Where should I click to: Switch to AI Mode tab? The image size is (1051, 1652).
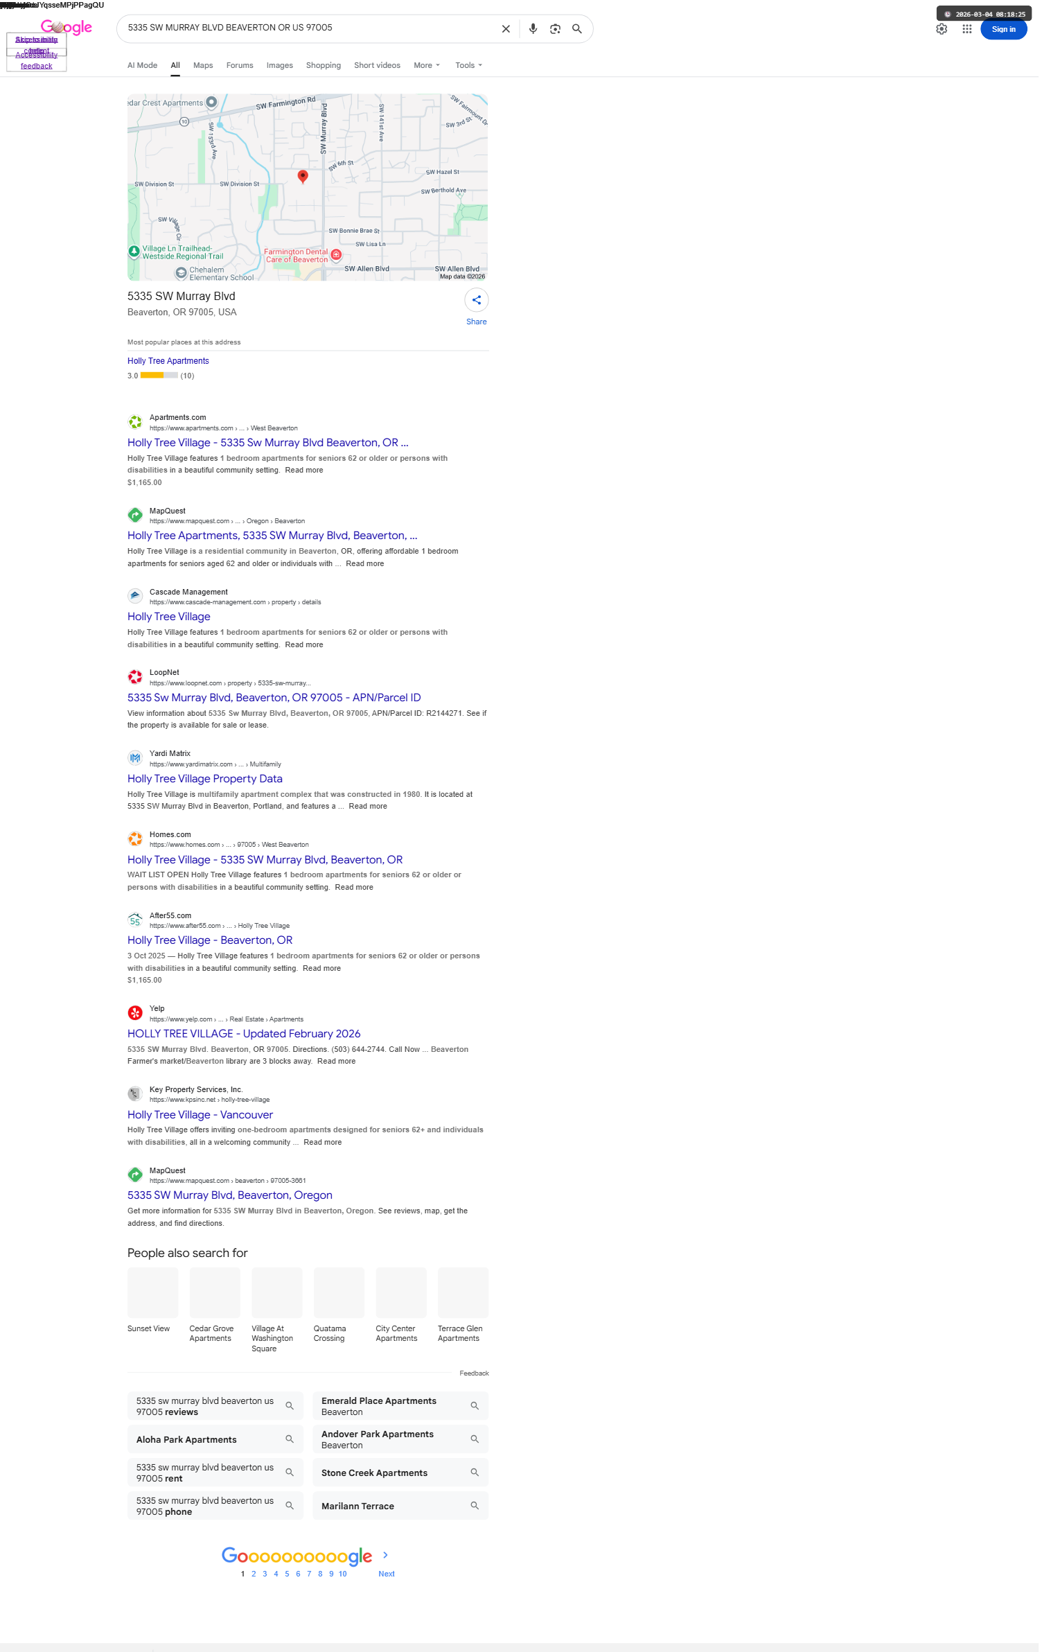[142, 65]
